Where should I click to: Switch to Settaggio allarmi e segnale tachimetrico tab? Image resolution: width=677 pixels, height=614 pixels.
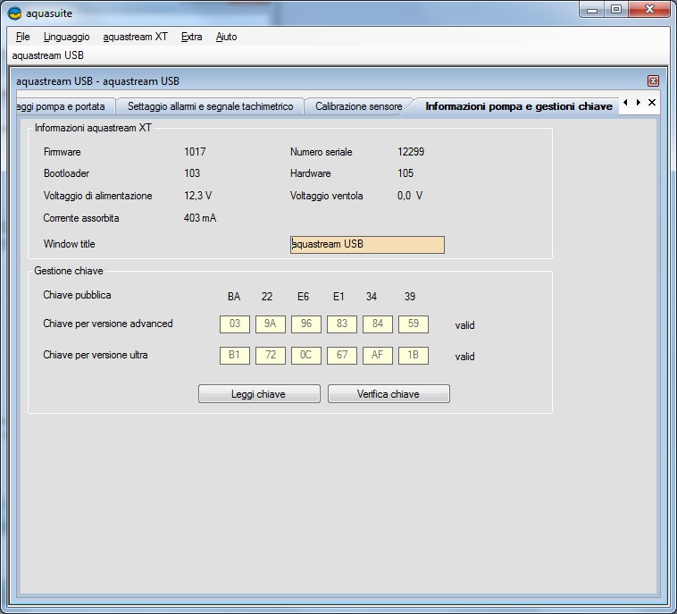tap(210, 106)
